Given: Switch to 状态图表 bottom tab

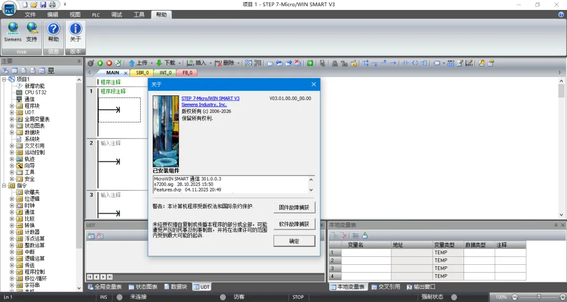Looking at the screenshot, I should point(143,287).
